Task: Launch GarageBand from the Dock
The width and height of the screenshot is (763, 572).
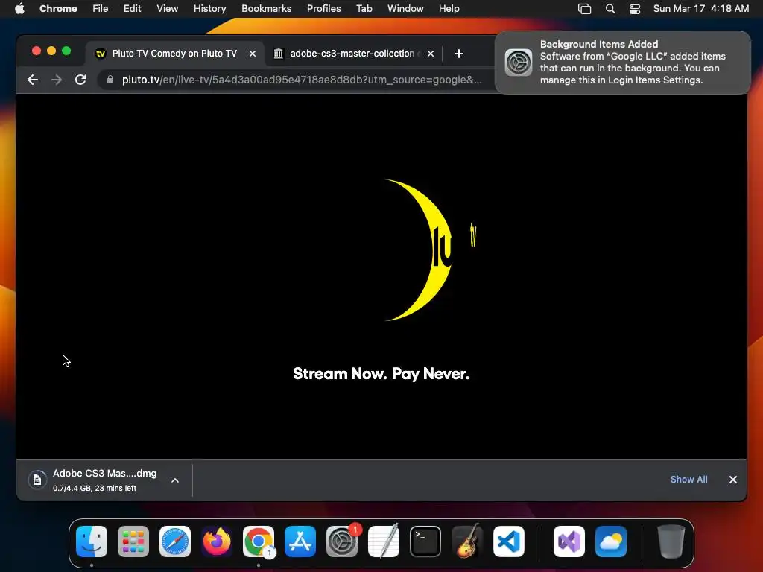Action: coord(467,541)
